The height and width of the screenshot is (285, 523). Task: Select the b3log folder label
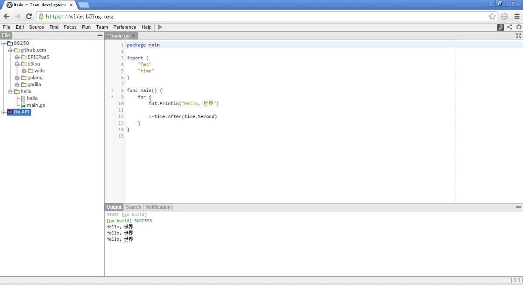(x=34, y=64)
